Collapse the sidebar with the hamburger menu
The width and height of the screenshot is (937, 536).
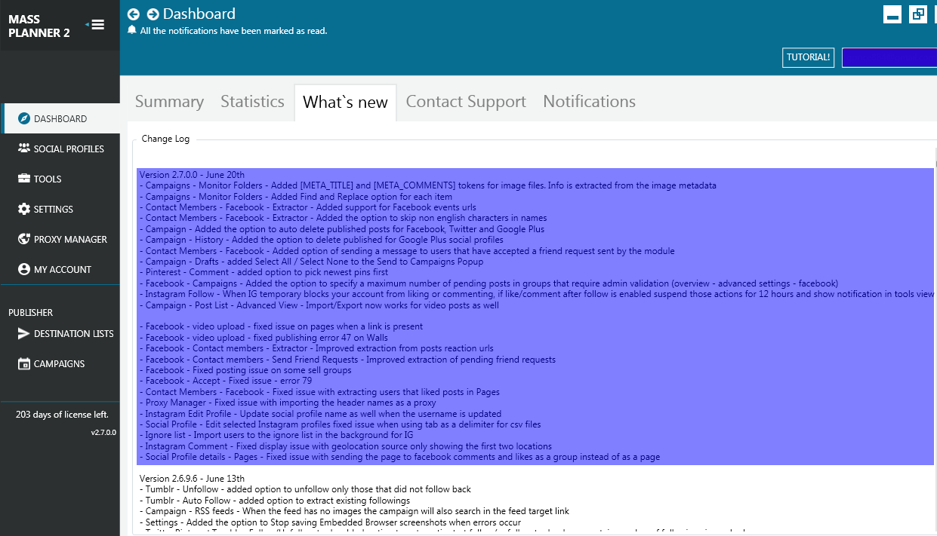[96, 25]
